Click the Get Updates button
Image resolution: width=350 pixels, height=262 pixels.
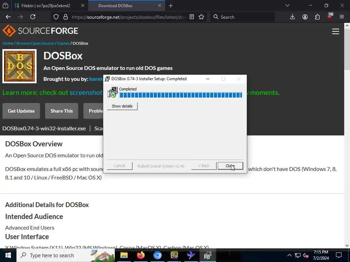(21, 111)
